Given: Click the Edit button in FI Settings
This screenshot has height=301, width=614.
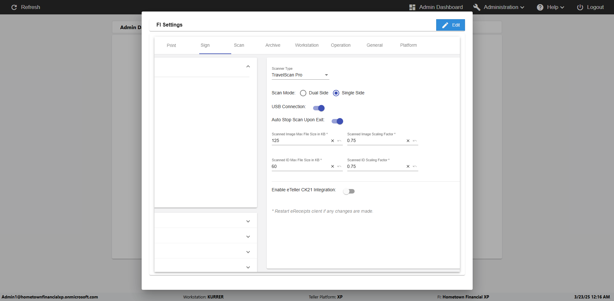Looking at the screenshot, I should click(450, 25).
